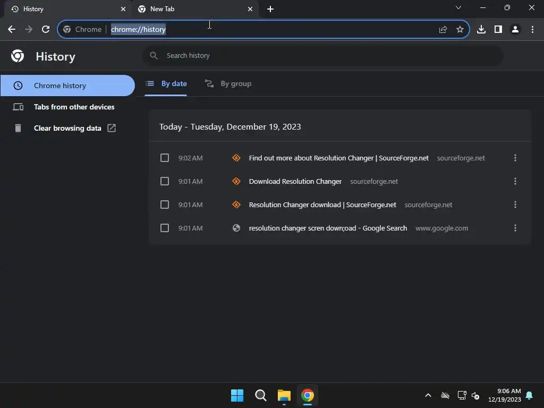Open more actions for Google Search entry
Image resolution: width=544 pixels, height=408 pixels.
515,228
